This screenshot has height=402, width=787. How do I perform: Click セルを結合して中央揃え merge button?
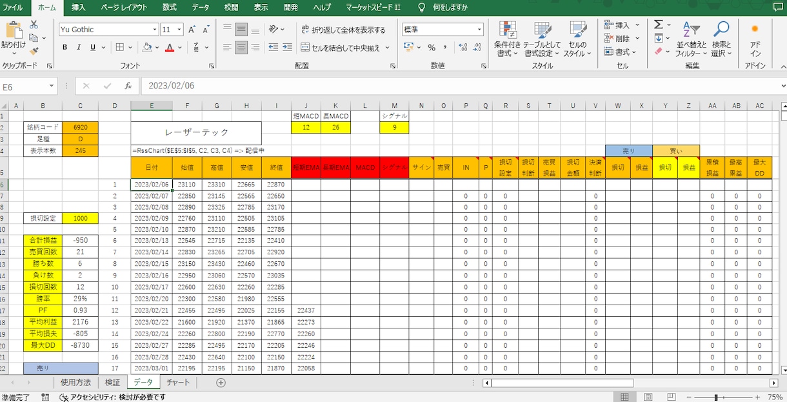[x=341, y=48]
